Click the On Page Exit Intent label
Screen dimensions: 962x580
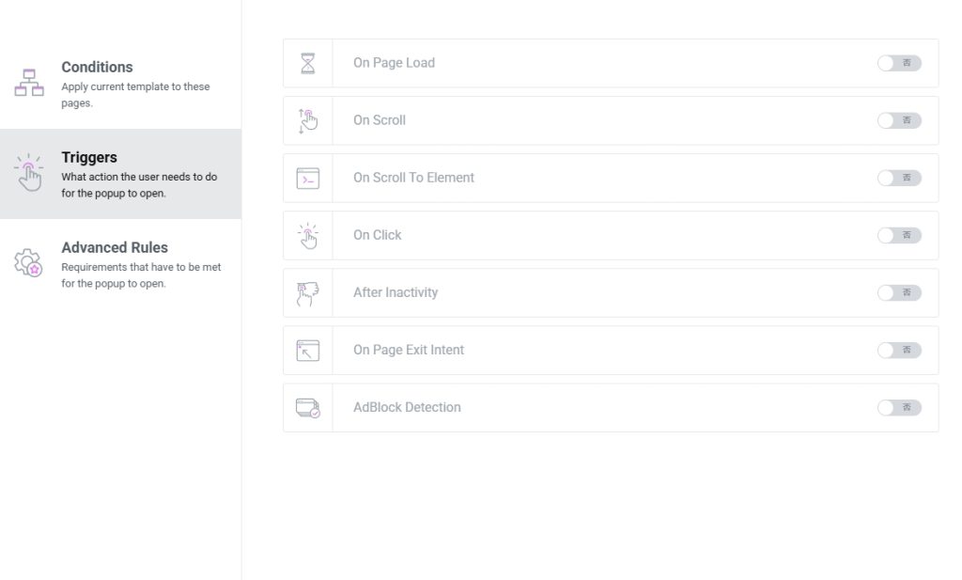point(409,350)
